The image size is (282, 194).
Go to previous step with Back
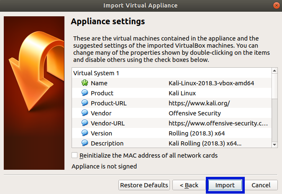pos(189,185)
